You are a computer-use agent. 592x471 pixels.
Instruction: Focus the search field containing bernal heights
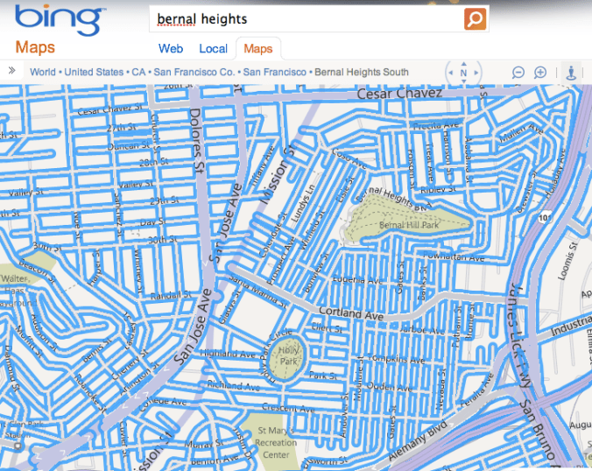pos(307,18)
